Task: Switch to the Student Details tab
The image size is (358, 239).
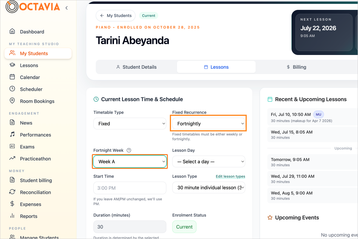Action: point(136,67)
